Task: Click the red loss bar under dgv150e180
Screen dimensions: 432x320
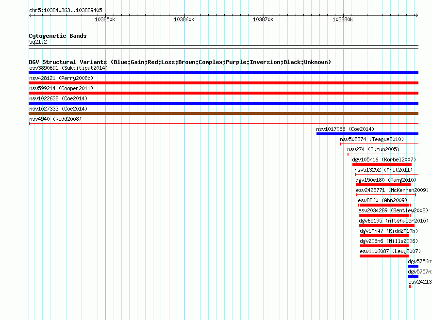Action: click(x=383, y=185)
